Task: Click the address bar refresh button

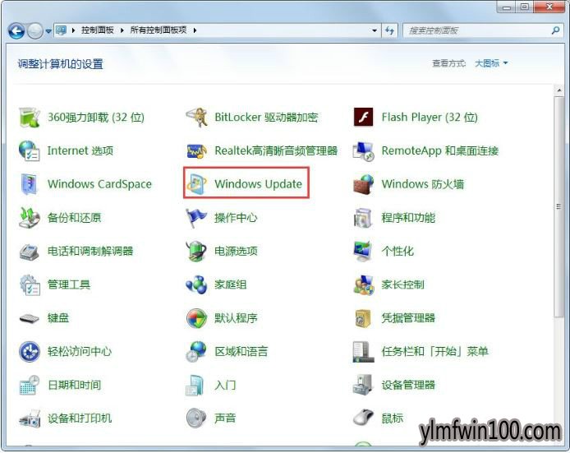Action: point(389,30)
